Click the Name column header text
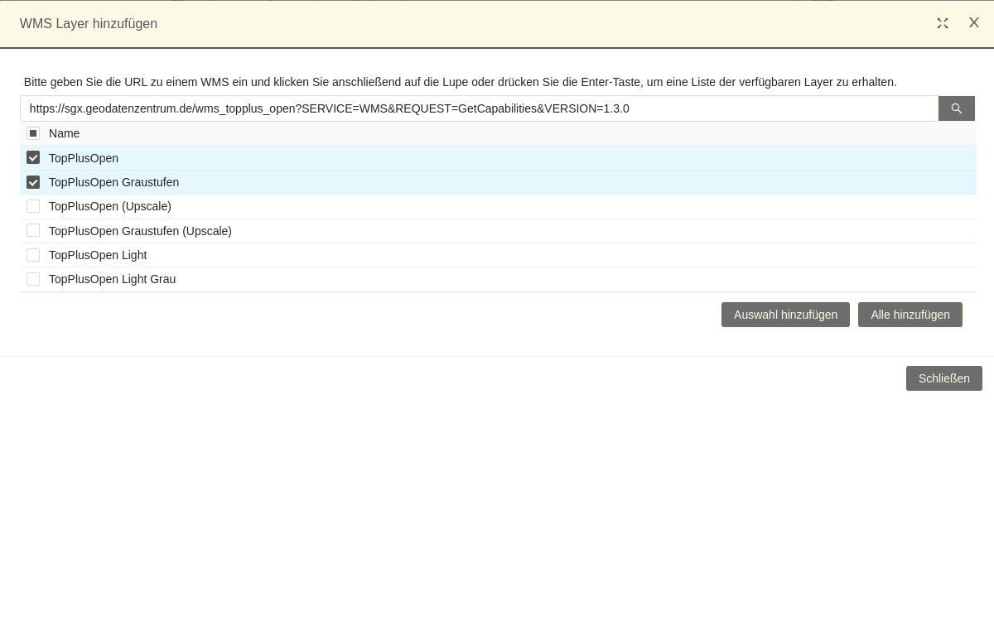 64,133
